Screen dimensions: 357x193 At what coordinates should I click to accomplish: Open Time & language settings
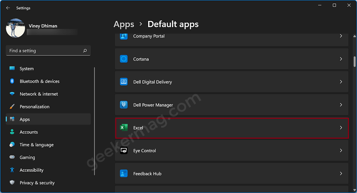coord(48,145)
